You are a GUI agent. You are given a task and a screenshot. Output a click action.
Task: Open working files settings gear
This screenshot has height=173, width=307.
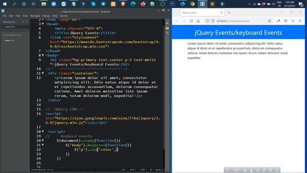[23, 22]
